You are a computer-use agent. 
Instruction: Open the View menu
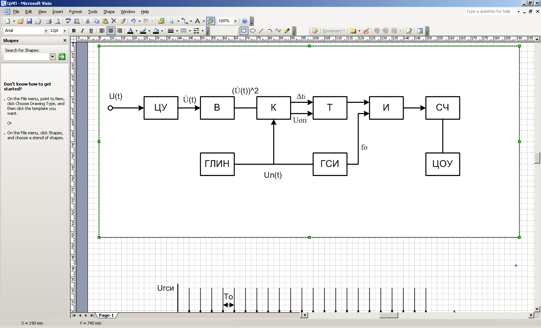pyautogui.click(x=42, y=12)
